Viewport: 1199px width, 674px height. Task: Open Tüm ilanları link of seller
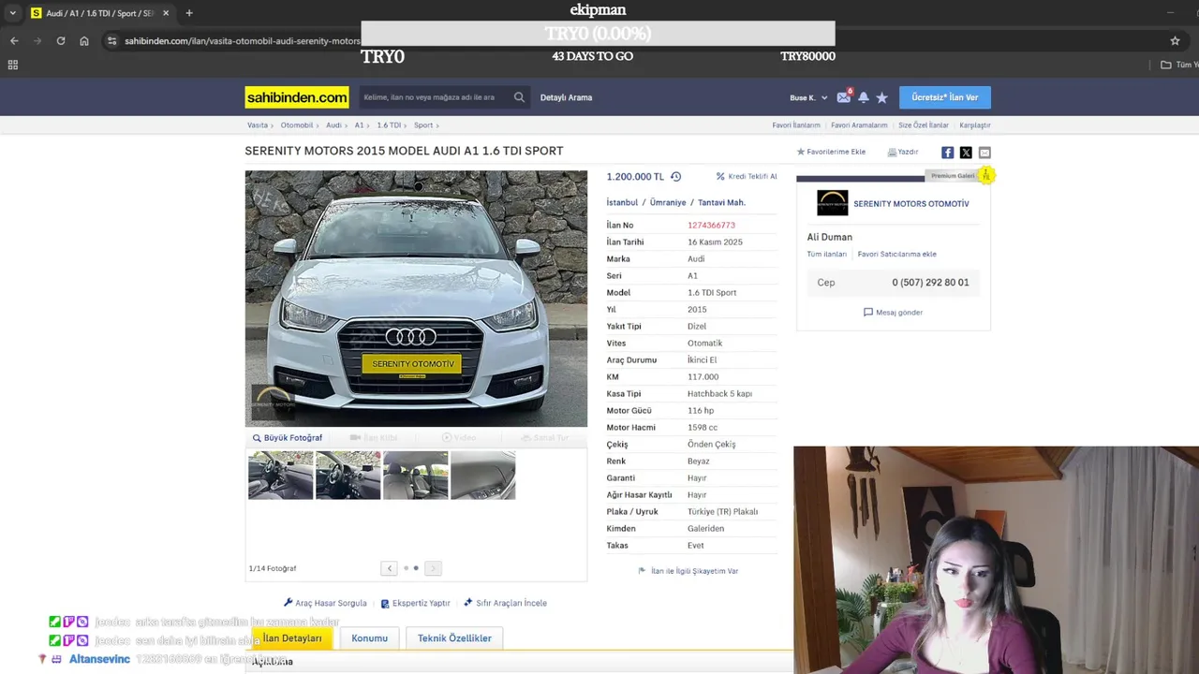[x=826, y=254]
